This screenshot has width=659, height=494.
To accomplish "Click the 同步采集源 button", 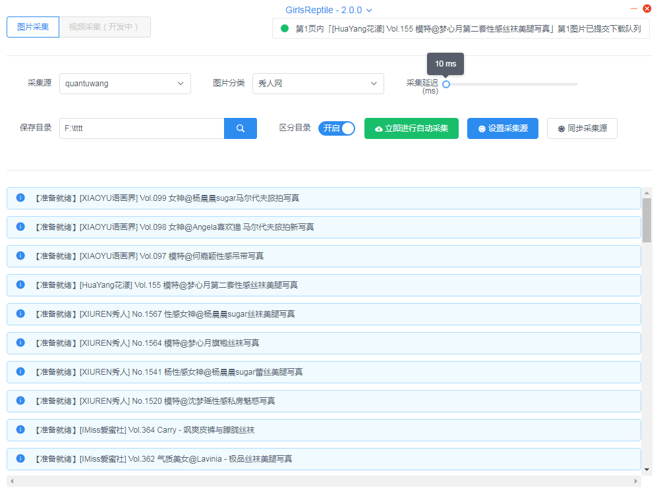I will tap(582, 128).
